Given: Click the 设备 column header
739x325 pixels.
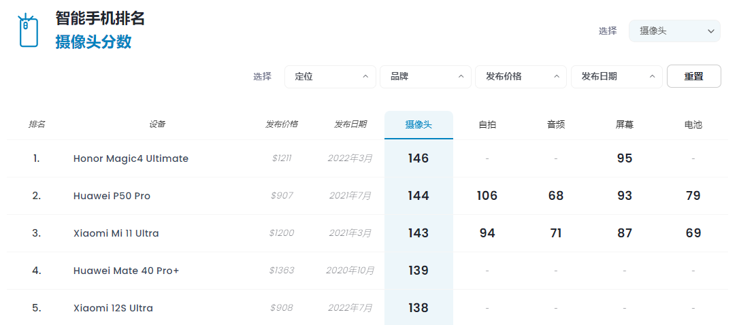Looking at the screenshot, I should pyautogui.click(x=157, y=125).
